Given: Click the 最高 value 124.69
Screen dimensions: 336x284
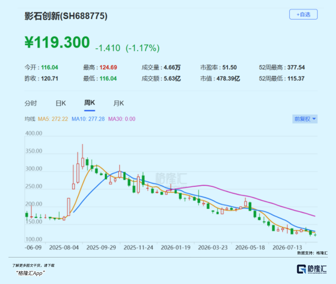Looking at the screenshot, I should [108, 67].
